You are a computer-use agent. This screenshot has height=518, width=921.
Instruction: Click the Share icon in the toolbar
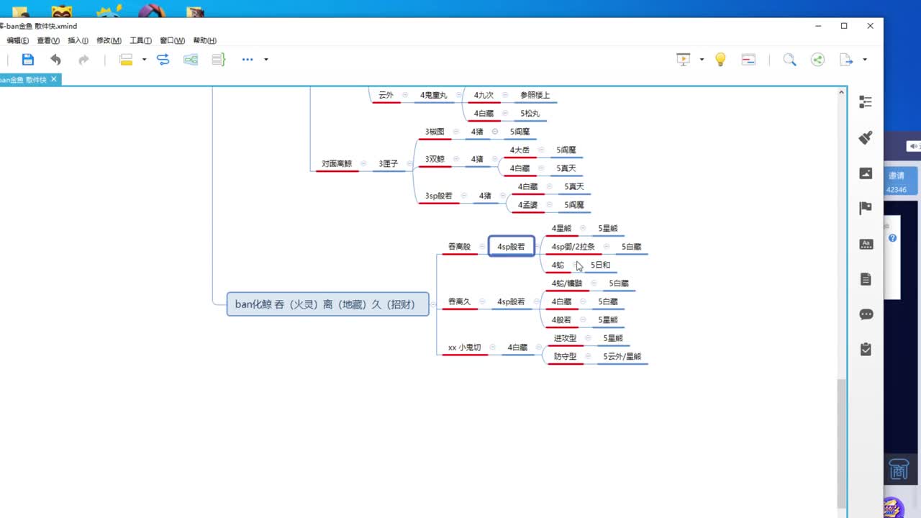pos(817,60)
